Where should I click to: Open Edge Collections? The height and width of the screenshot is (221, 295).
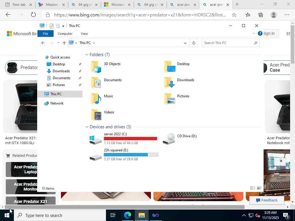coord(260,15)
